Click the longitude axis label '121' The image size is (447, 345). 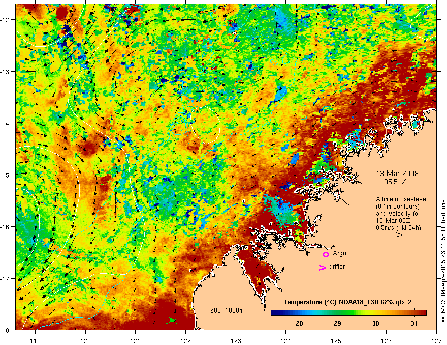[x=136, y=341]
